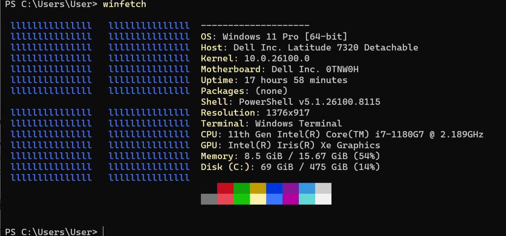Click the 'Motherboard' label
Screen dimensions: 506x236
(231, 69)
